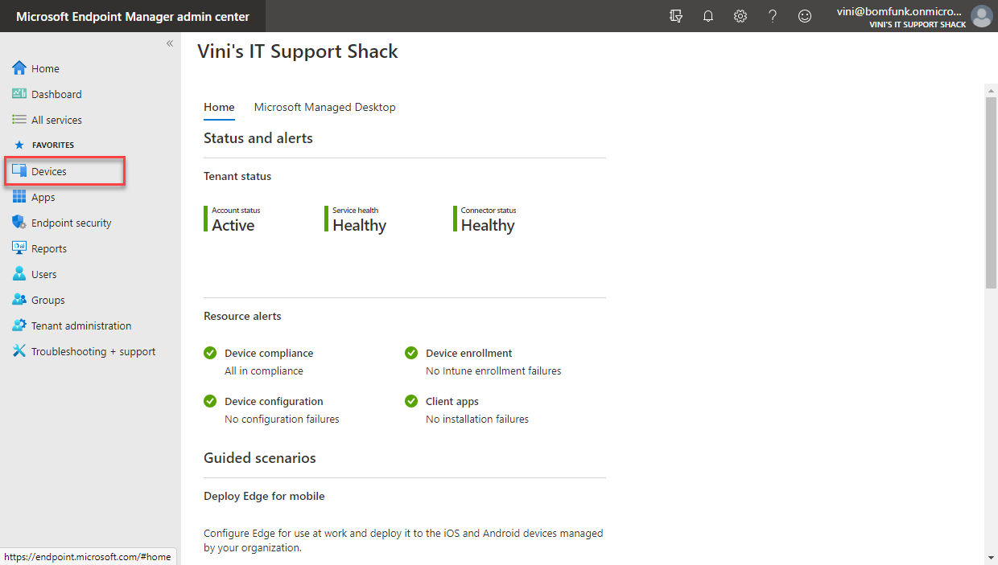Click the Endpoint security shield icon
Image resolution: width=998 pixels, height=565 pixels.
pos(19,223)
